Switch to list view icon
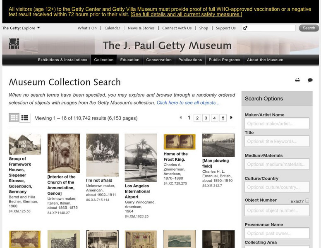 pyautogui.click(x=25, y=118)
